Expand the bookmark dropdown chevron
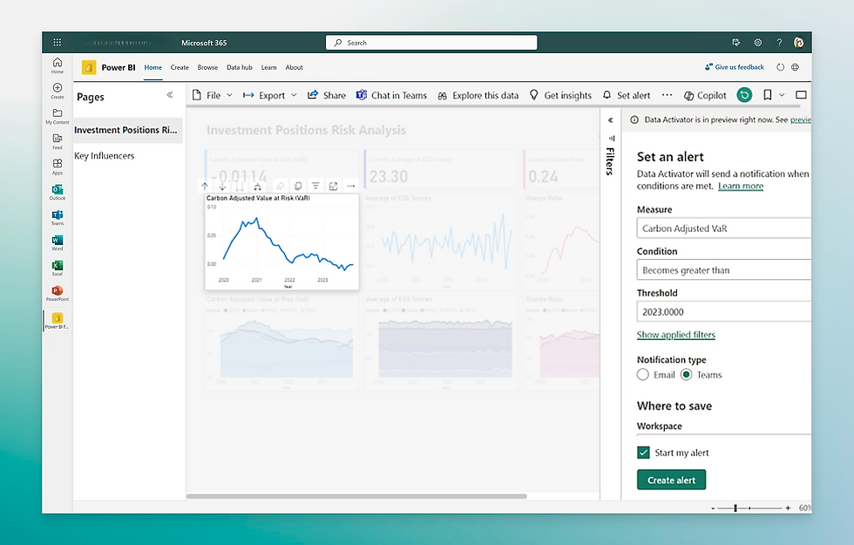This screenshot has width=854, height=545. [x=782, y=95]
